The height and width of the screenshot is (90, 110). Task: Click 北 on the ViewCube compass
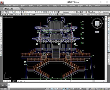click(97, 18)
